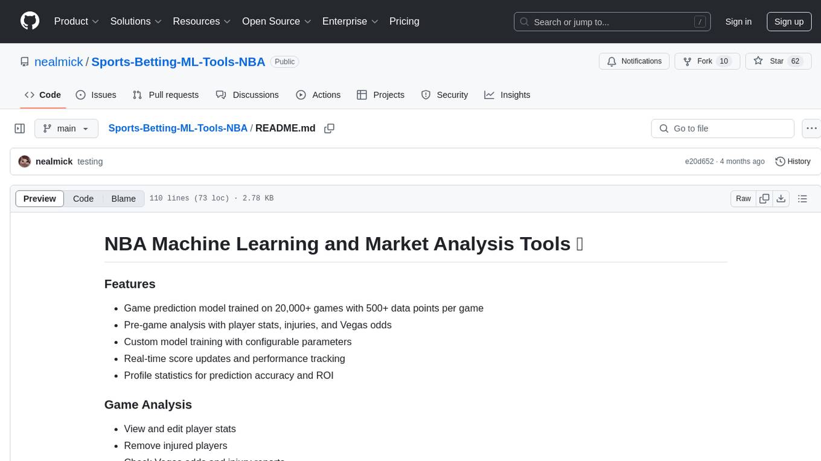
Task: Switch to the Security tab
Action: click(x=444, y=95)
